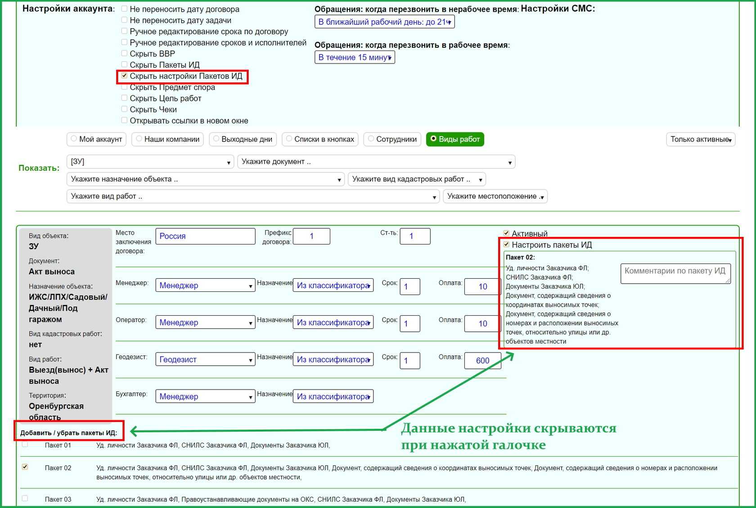
Task: Click the Срок field in Менеджер row
Action: [410, 286]
